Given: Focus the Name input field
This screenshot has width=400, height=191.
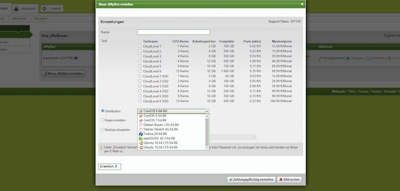Looking at the screenshot, I should point(173,32).
